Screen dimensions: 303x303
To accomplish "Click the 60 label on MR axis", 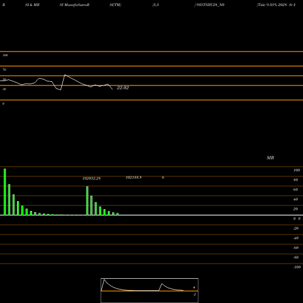I will (296, 190).
